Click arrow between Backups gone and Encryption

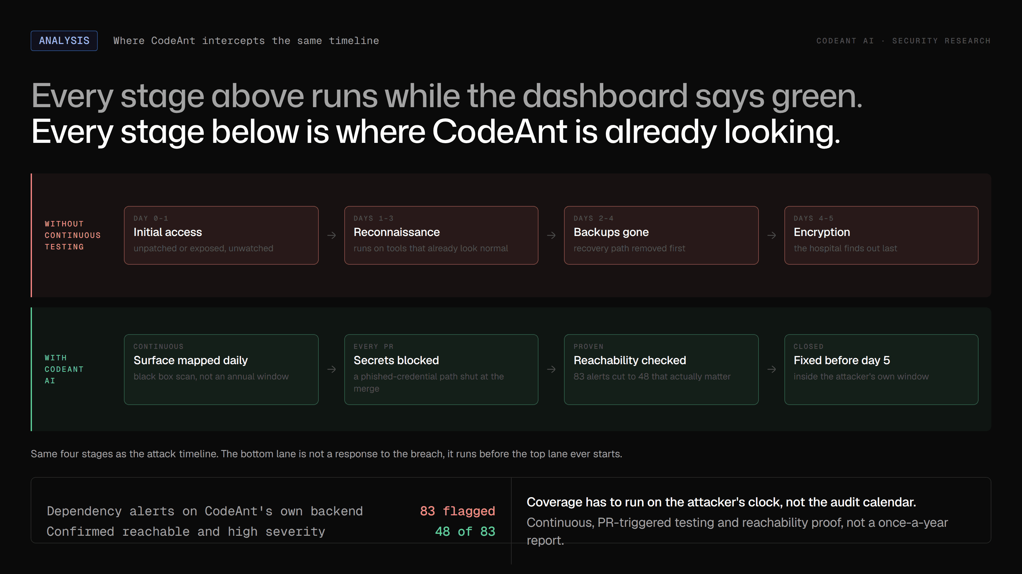(771, 235)
